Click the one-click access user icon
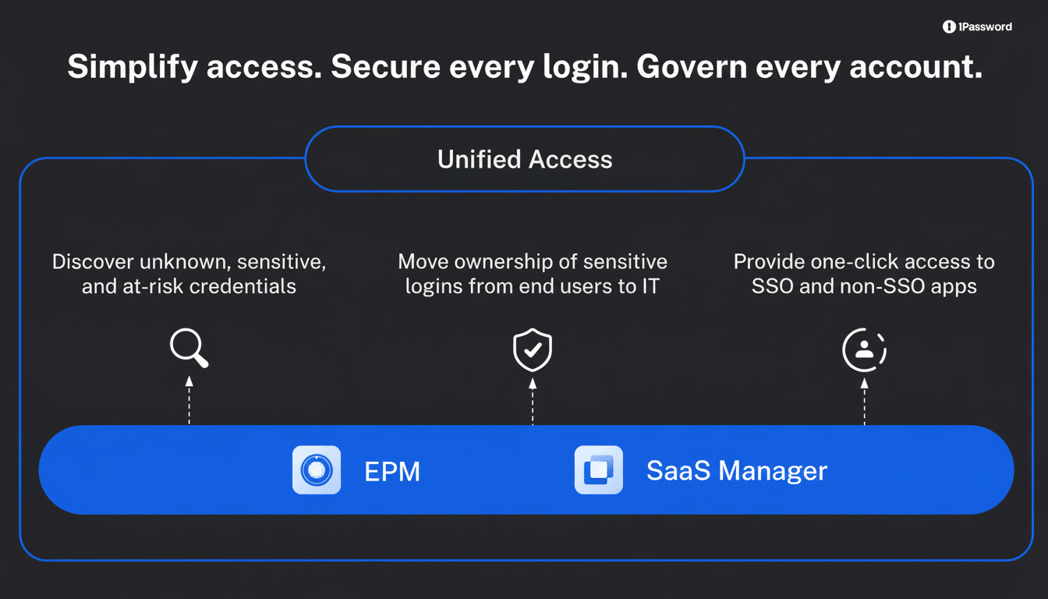The width and height of the screenshot is (1048, 599). tap(864, 350)
